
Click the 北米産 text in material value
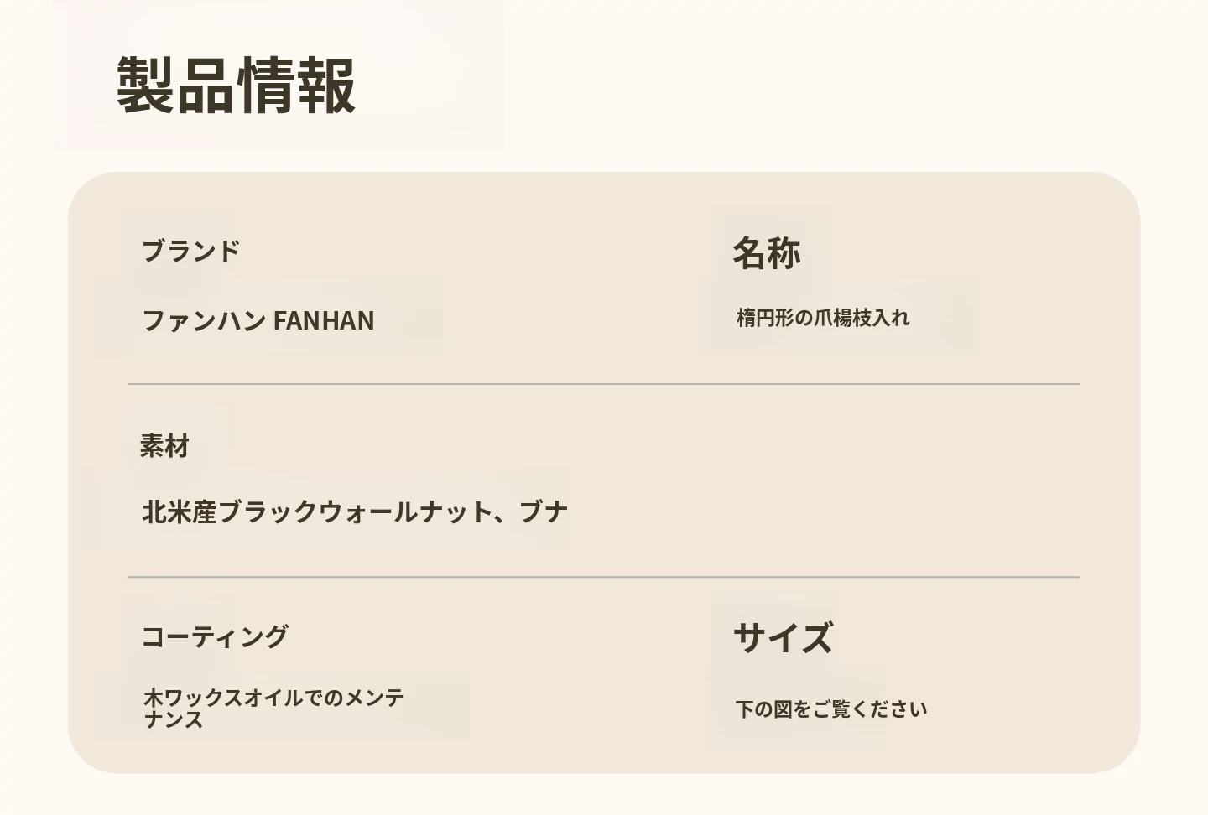tap(179, 511)
